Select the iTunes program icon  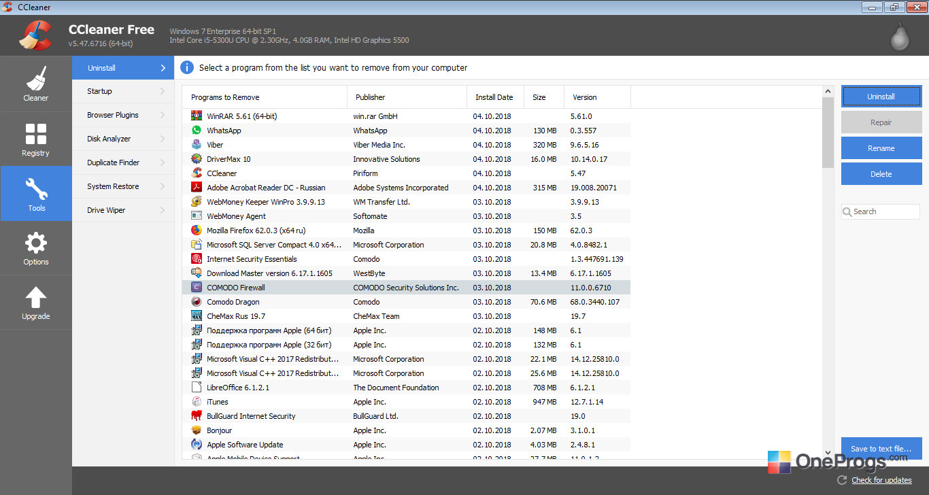(197, 402)
